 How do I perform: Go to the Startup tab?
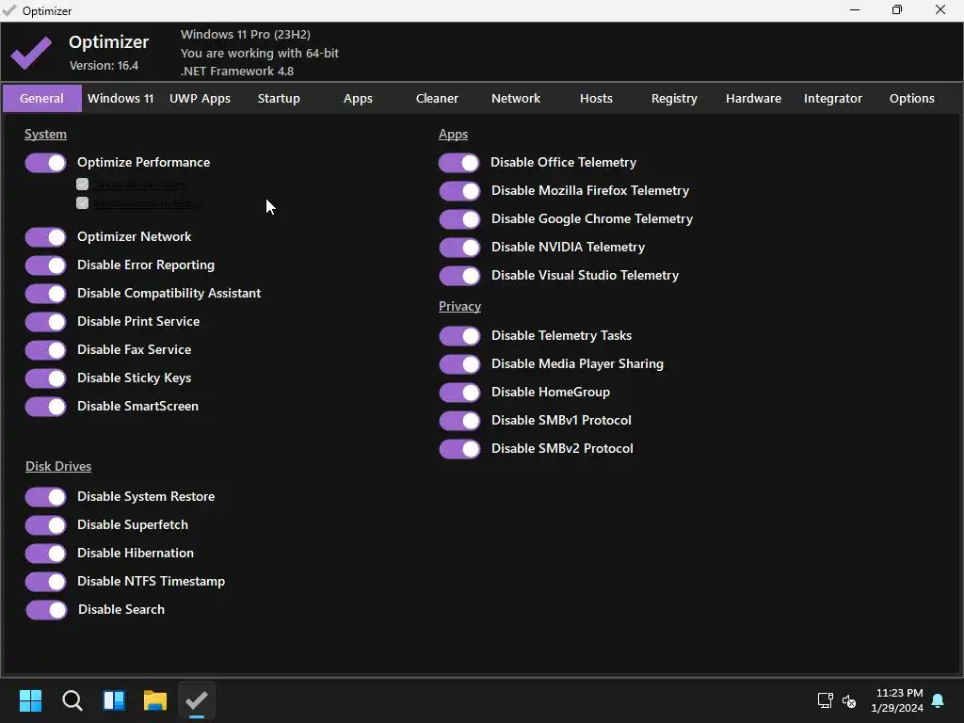coord(279,98)
